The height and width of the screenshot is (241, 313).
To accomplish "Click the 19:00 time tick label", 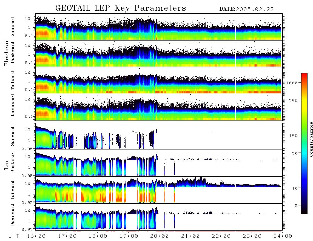I will point(129,236).
